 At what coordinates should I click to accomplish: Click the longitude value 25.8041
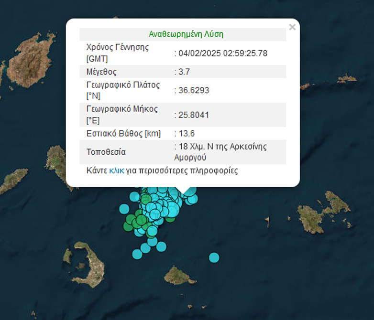tap(193, 115)
